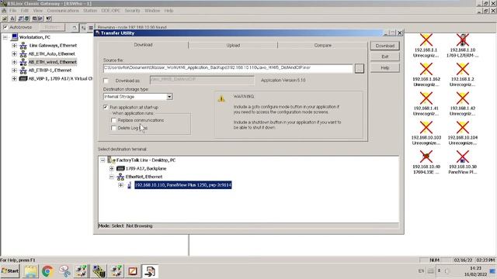Screen dimensions: 497x279
Task: Collapse the Workstation PC tree node
Action: pos(5,37)
